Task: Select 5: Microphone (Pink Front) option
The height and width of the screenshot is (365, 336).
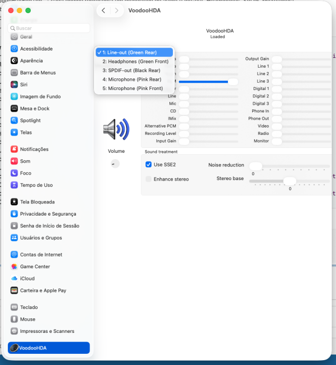Action: (x=134, y=89)
